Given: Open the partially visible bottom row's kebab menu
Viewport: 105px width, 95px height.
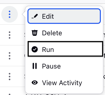Looking at the screenshot, I should pos(10,94).
